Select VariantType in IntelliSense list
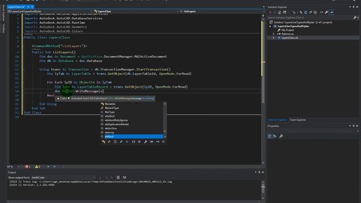 pyautogui.click(x=131, y=108)
